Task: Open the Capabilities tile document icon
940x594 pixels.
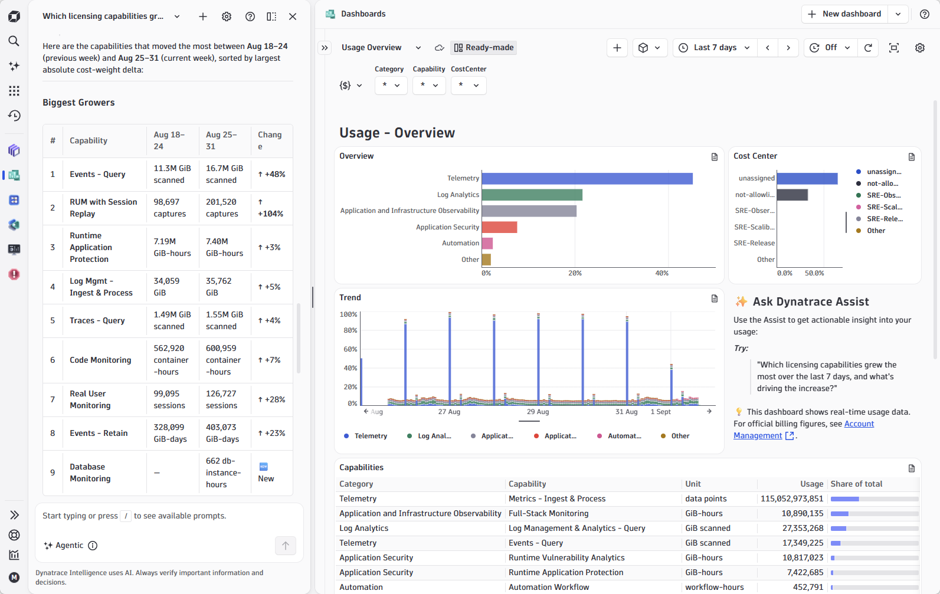Action: click(x=912, y=468)
